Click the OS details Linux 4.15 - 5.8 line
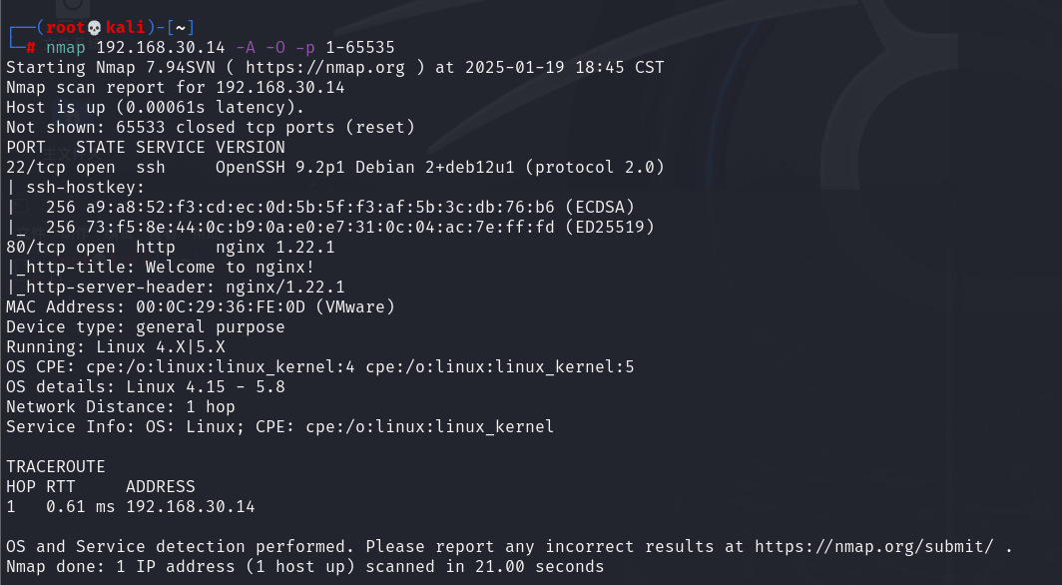This screenshot has width=1062, height=585. point(145,386)
